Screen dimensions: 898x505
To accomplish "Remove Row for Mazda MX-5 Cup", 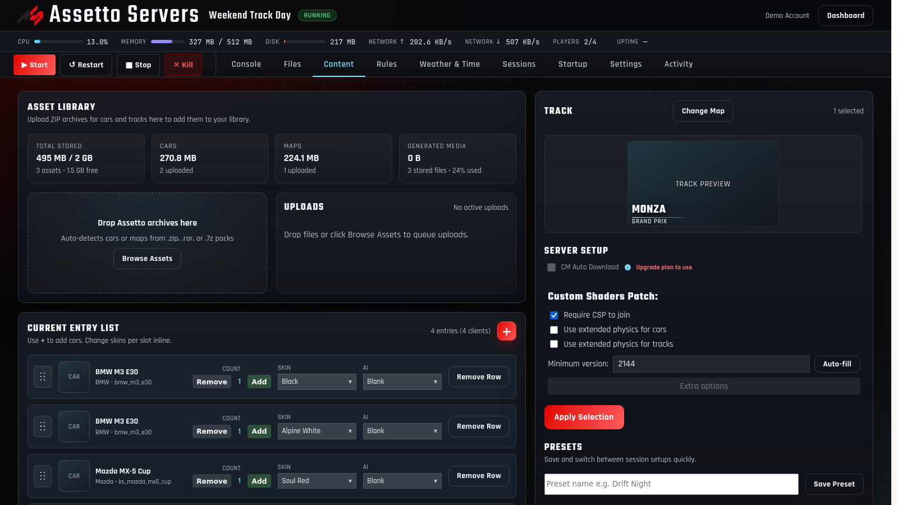I will [479, 476].
